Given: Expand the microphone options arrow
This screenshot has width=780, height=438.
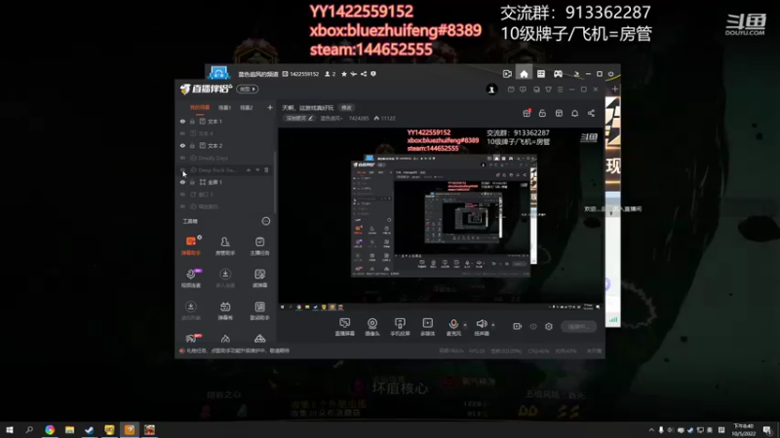Looking at the screenshot, I should (465, 325).
